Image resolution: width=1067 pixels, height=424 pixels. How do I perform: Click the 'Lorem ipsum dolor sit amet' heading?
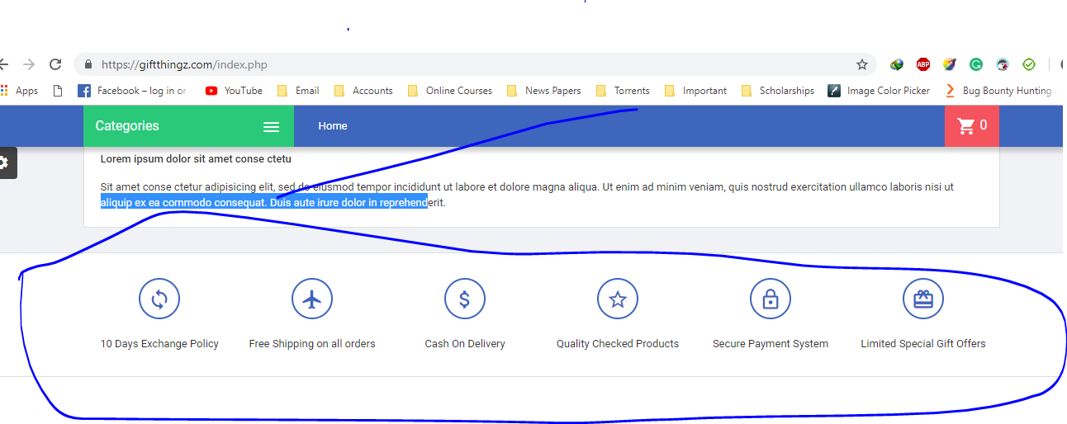[196, 159]
